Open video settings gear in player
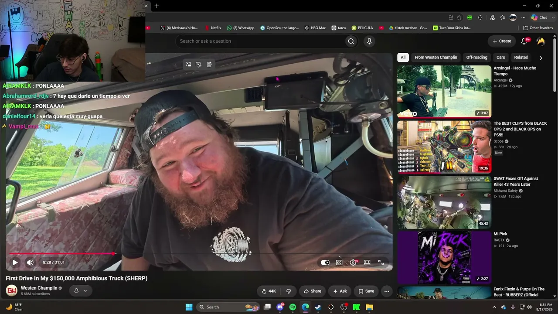Viewport: 558px width, 314px height. tap(353, 263)
